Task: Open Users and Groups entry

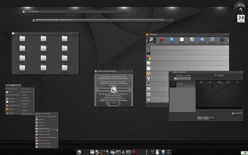Action: (x=47, y=146)
